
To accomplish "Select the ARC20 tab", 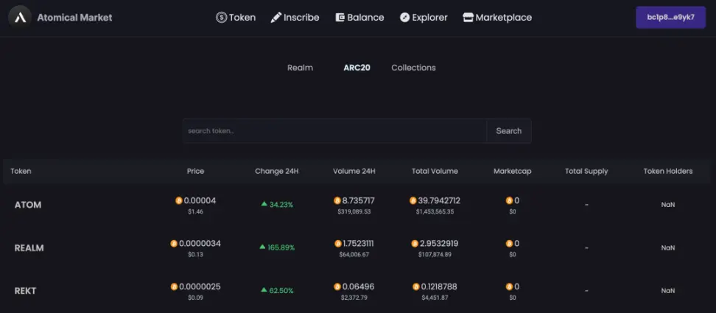I will tap(357, 68).
